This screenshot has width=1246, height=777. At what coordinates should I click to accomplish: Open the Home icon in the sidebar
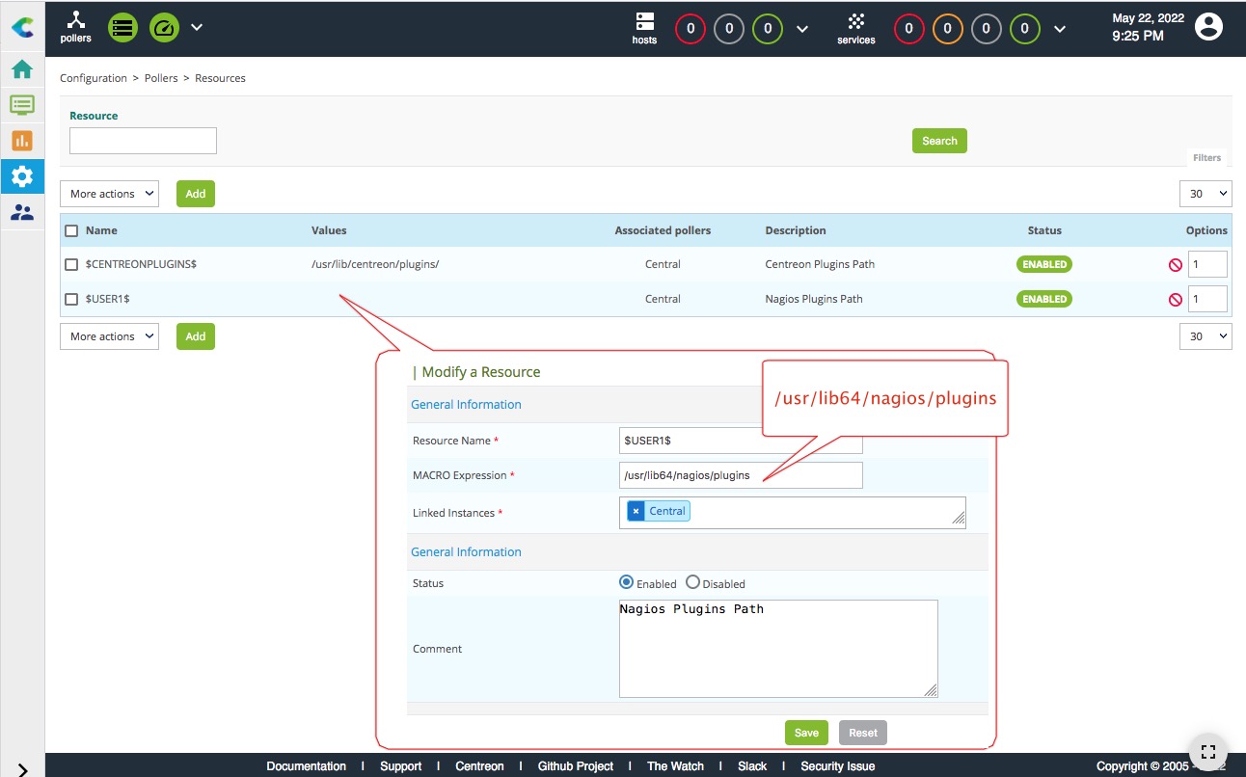coord(22,69)
